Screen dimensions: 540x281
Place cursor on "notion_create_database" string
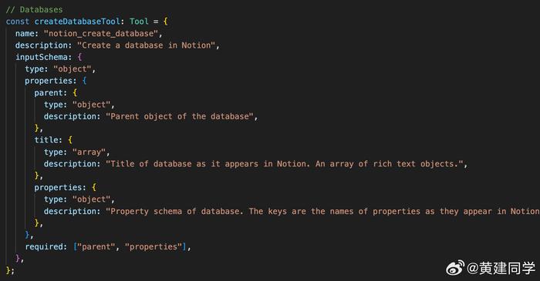pos(101,34)
